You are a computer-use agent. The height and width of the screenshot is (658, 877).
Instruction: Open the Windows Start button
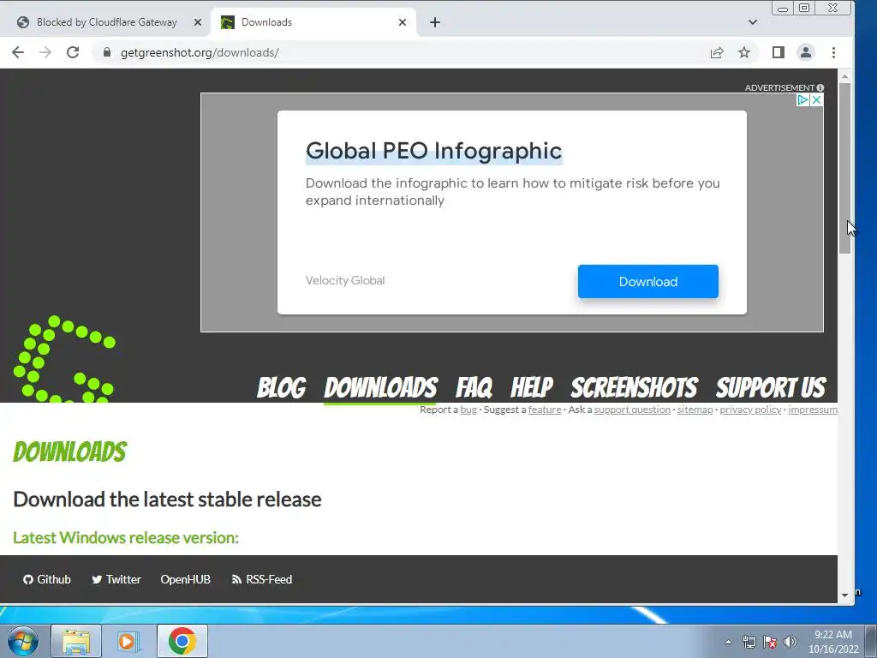point(23,641)
